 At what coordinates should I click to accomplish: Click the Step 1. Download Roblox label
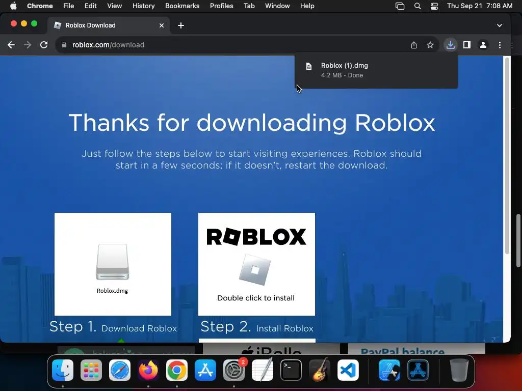pyautogui.click(x=113, y=327)
